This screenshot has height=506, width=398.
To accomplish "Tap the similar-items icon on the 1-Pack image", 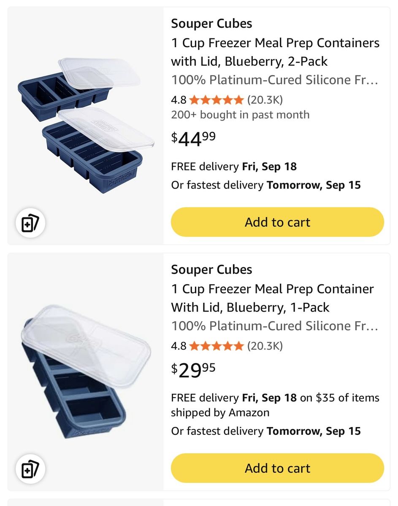I will pos(30,469).
